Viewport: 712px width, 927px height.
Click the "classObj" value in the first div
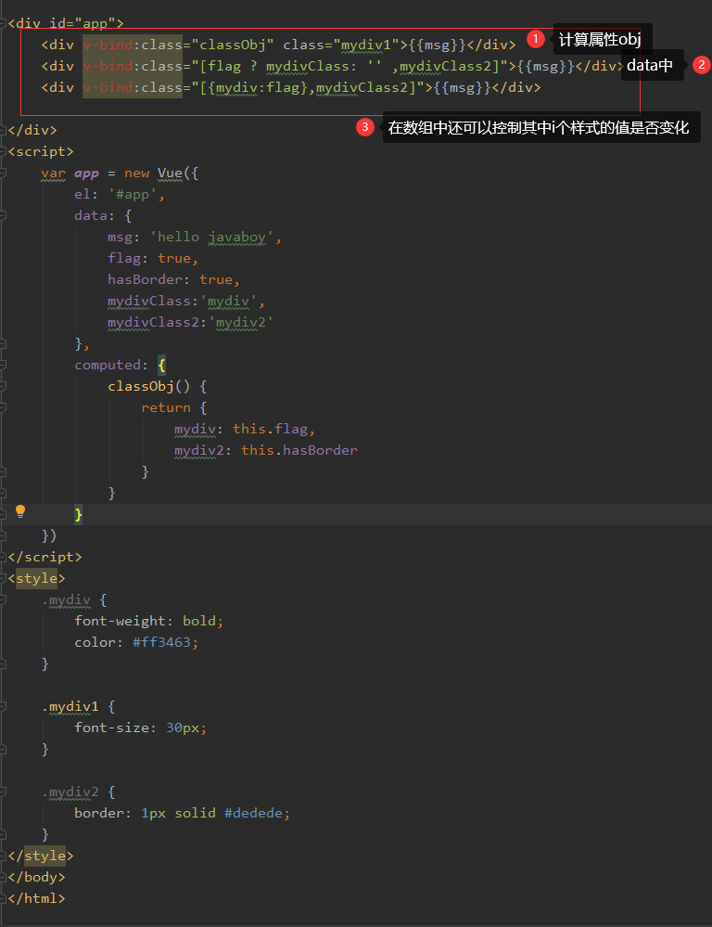(x=233, y=45)
